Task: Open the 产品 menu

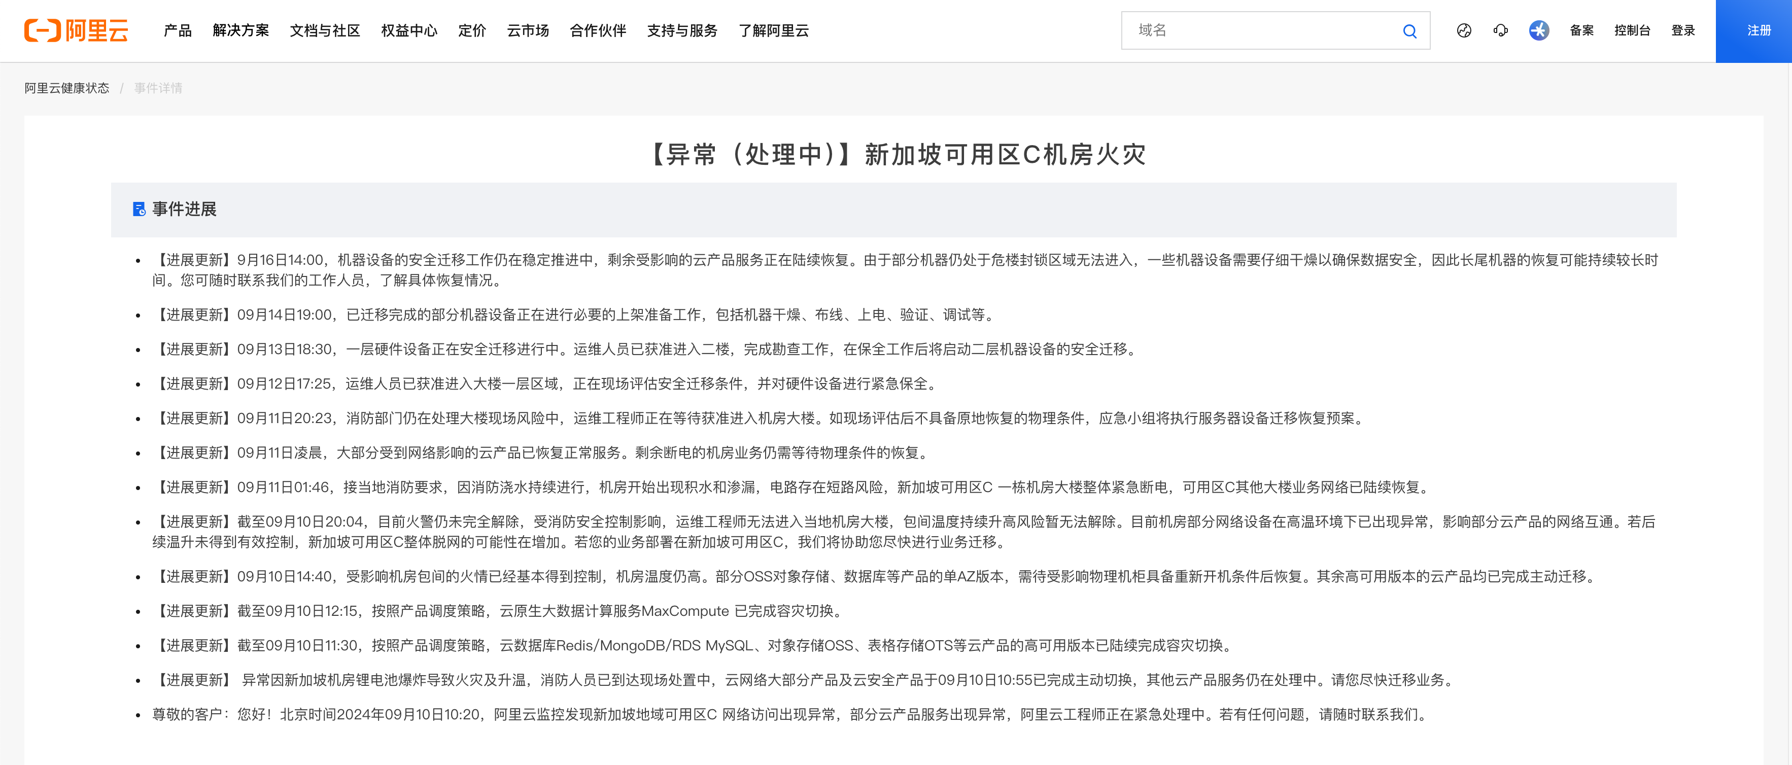Action: coord(178,30)
